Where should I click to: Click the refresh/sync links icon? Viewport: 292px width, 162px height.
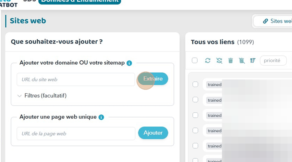pyautogui.click(x=208, y=60)
